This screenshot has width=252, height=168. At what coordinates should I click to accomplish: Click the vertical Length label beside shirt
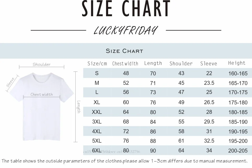79,107
